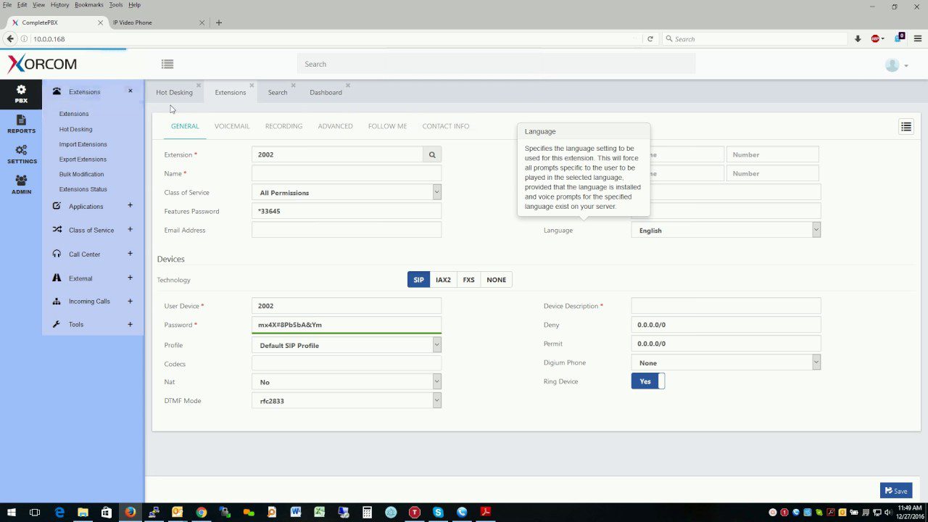Switch to the Advanced tab

click(335, 126)
